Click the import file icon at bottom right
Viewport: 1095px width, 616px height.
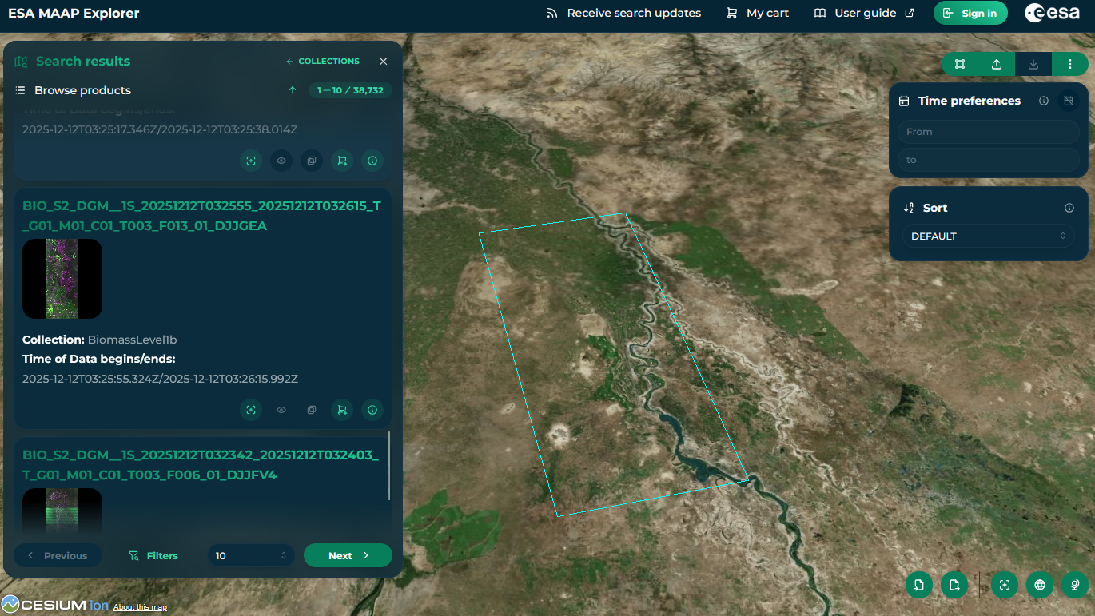(x=919, y=585)
